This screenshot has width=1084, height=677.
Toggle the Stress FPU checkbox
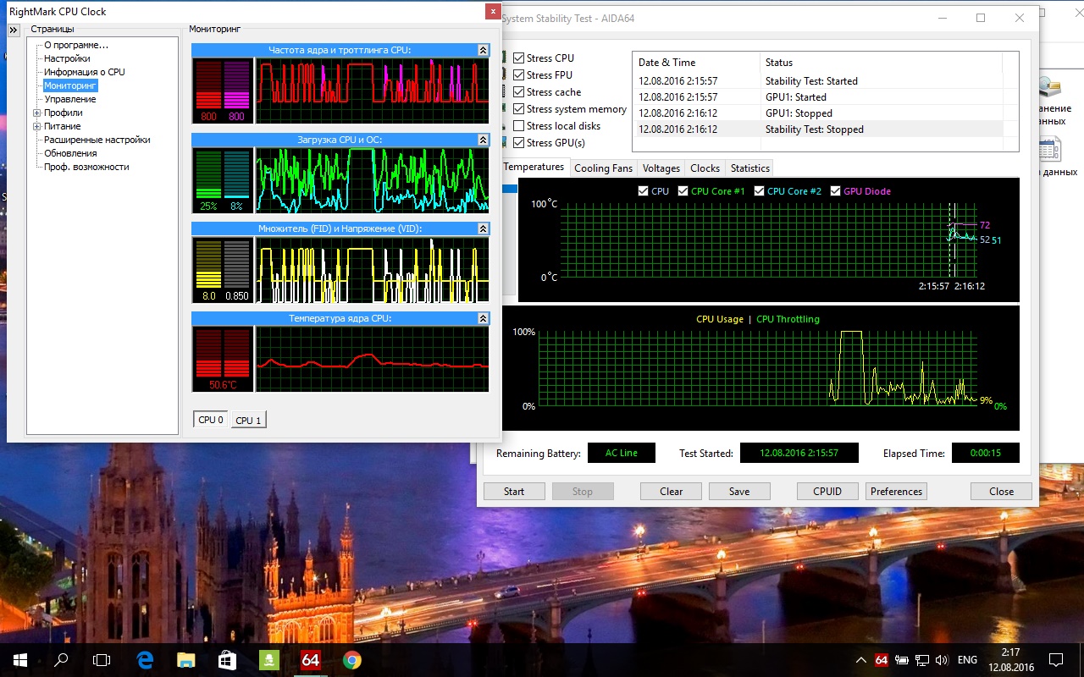[x=519, y=75]
